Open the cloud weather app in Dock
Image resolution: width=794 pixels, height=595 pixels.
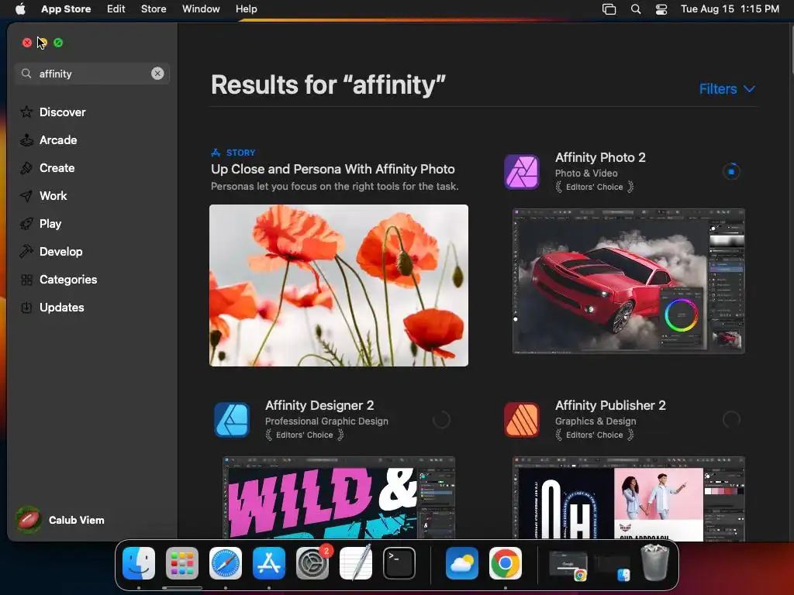462,563
